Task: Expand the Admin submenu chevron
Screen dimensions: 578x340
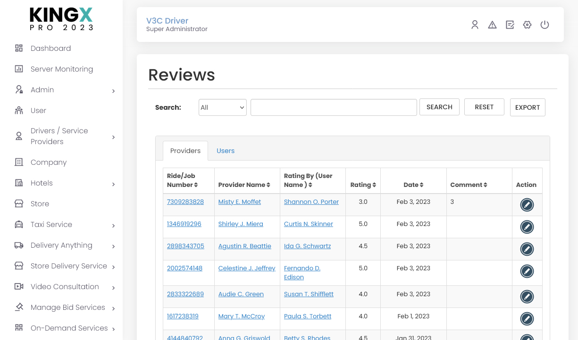Action: [113, 91]
